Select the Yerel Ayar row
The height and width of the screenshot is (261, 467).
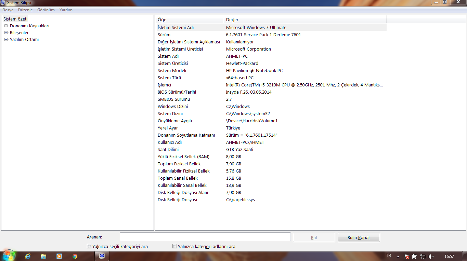(271, 128)
